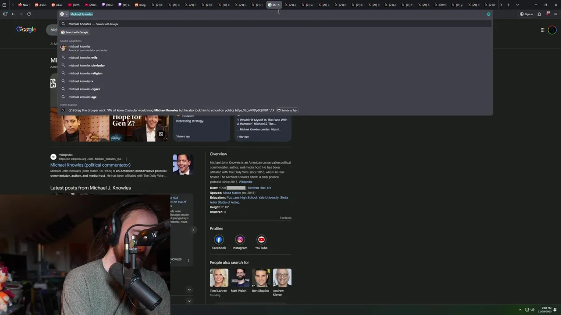
Task: Click Switch to Tab for Greg The Groyper
Action: [287, 110]
